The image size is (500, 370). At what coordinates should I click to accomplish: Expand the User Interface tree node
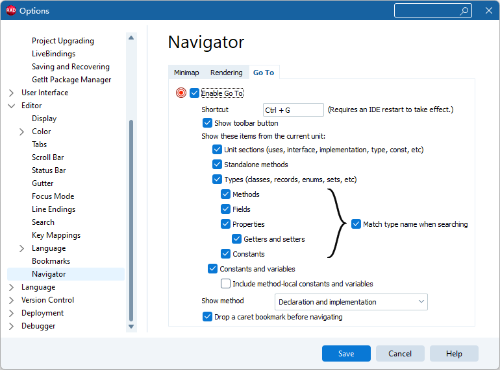[x=12, y=93]
